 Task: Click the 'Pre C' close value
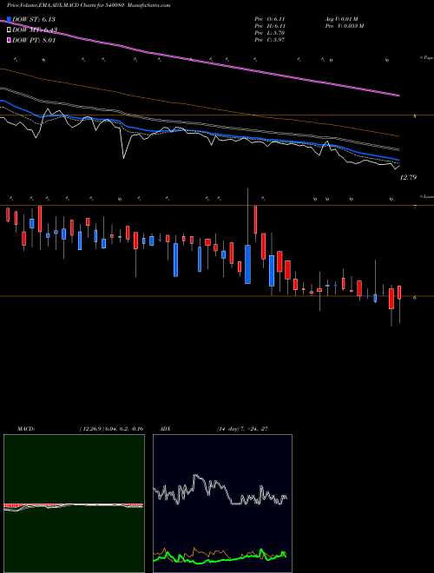coord(270,40)
